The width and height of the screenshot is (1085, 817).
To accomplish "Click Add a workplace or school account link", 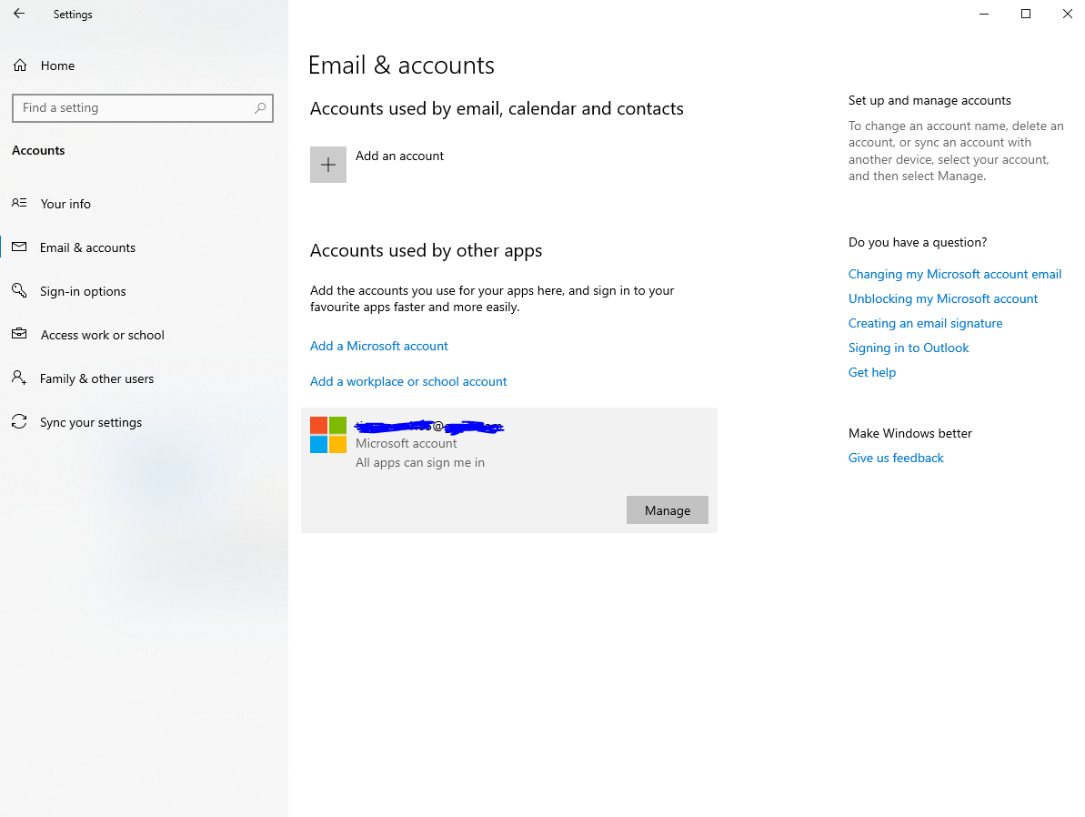I will pyautogui.click(x=408, y=381).
